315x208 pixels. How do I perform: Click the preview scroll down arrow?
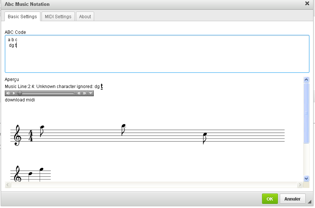pyautogui.click(x=306, y=178)
